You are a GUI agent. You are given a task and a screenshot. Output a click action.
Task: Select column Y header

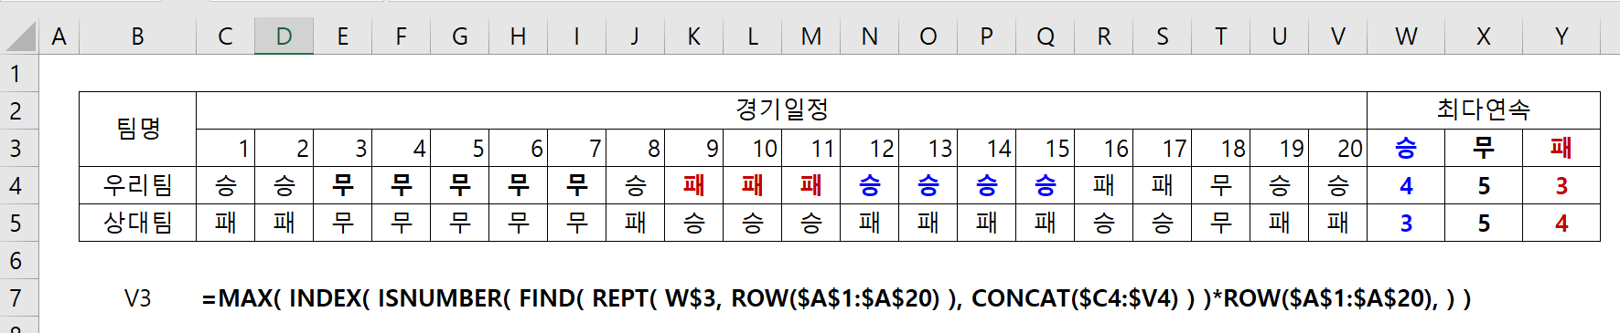(x=1561, y=36)
